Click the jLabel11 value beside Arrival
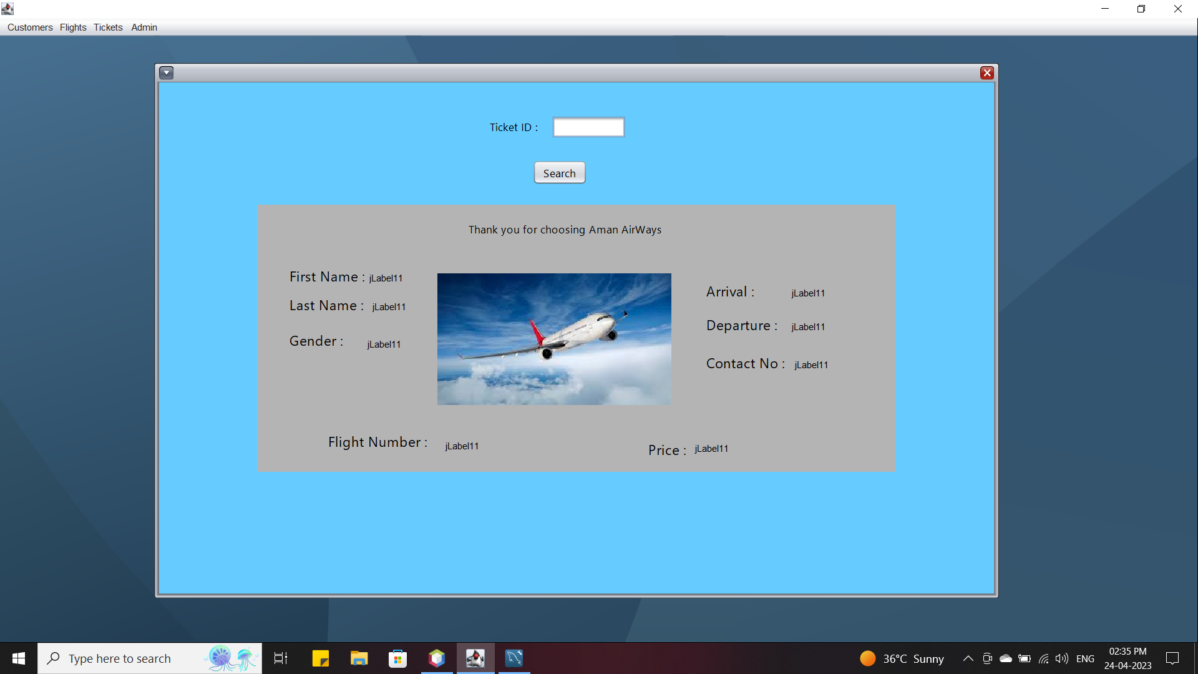The height and width of the screenshot is (674, 1198). pyautogui.click(x=808, y=293)
